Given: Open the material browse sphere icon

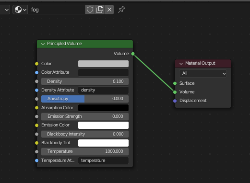Looking at the screenshot, I should pyautogui.click(x=20, y=10).
